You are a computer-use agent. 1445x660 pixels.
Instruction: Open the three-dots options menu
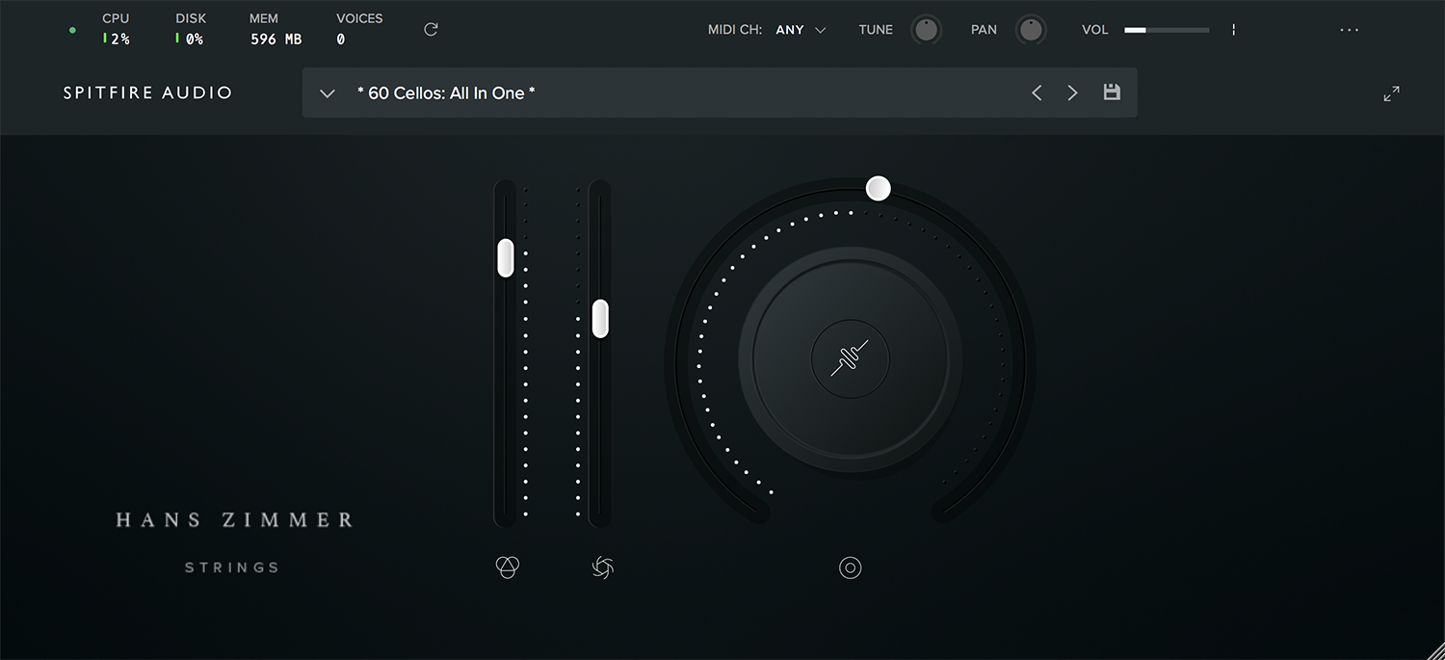1349,30
